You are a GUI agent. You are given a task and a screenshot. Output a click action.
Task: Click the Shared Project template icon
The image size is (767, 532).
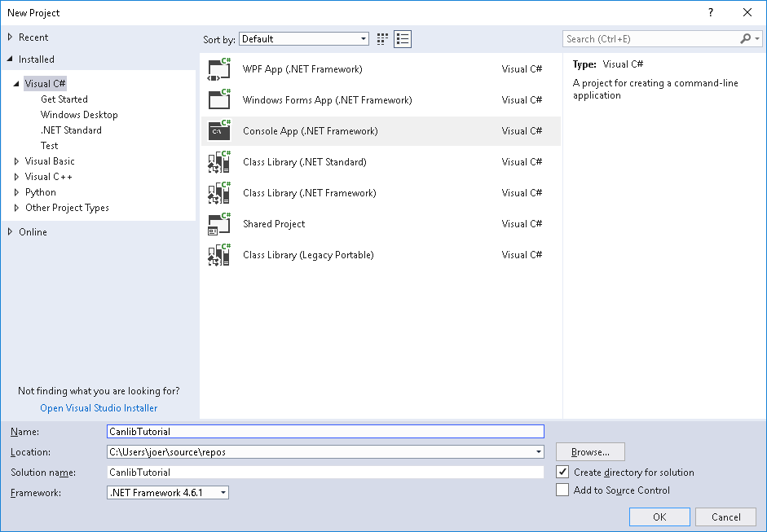click(x=218, y=224)
